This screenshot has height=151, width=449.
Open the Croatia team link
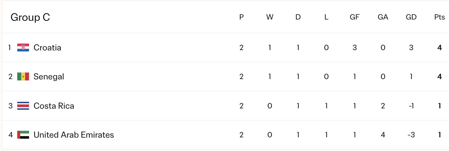(x=47, y=48)
